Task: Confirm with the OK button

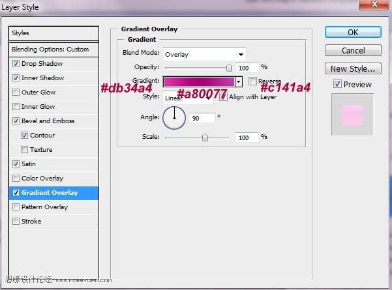Action: coord(353,32)
